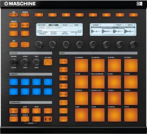Trigger pad 5 Quantize
The image size is (147, 134).
(82, 98)
